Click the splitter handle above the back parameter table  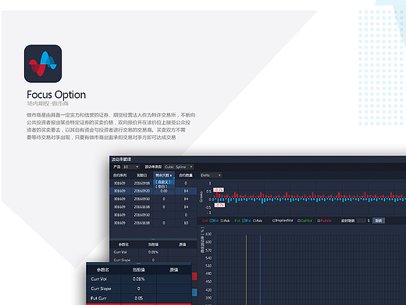[153, 239]
